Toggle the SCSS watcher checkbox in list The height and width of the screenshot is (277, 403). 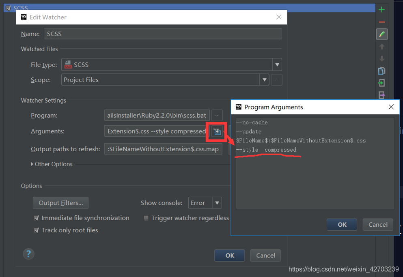8,8
